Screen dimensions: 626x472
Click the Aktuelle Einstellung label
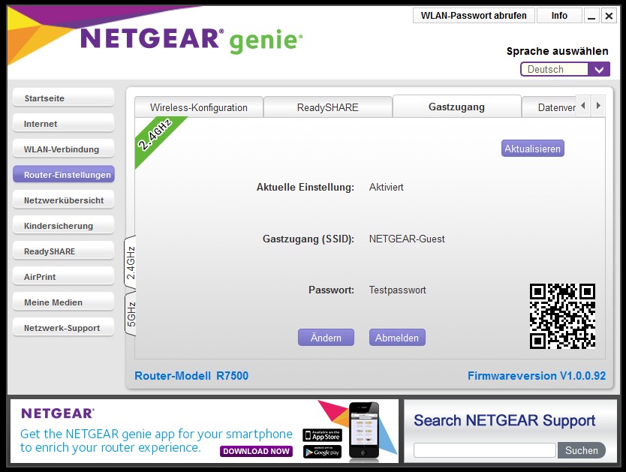point(305,187)
